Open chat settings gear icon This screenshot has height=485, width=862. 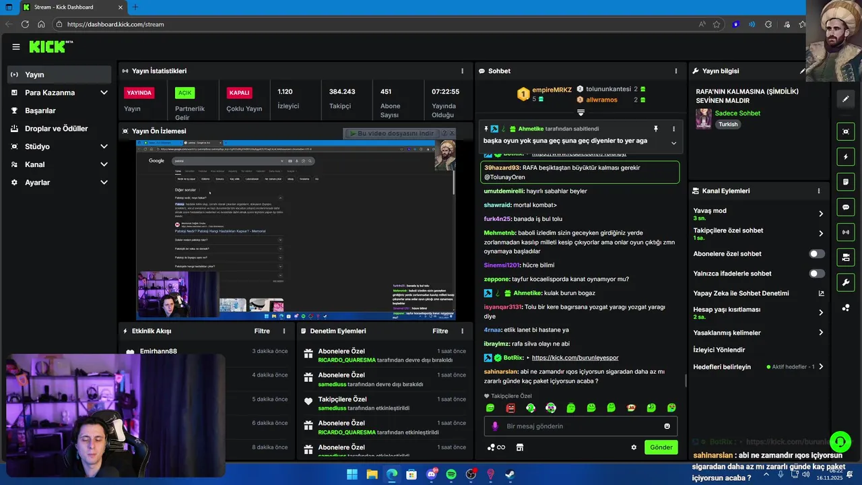(x=634, y=447)
